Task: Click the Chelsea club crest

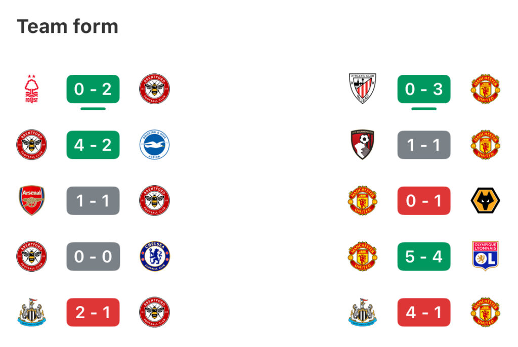Action: coord(155,256)
